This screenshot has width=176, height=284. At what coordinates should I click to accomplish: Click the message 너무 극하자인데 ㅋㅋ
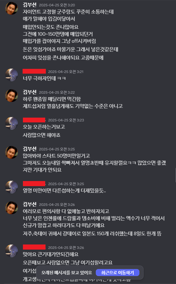click(x=44, y=78)
